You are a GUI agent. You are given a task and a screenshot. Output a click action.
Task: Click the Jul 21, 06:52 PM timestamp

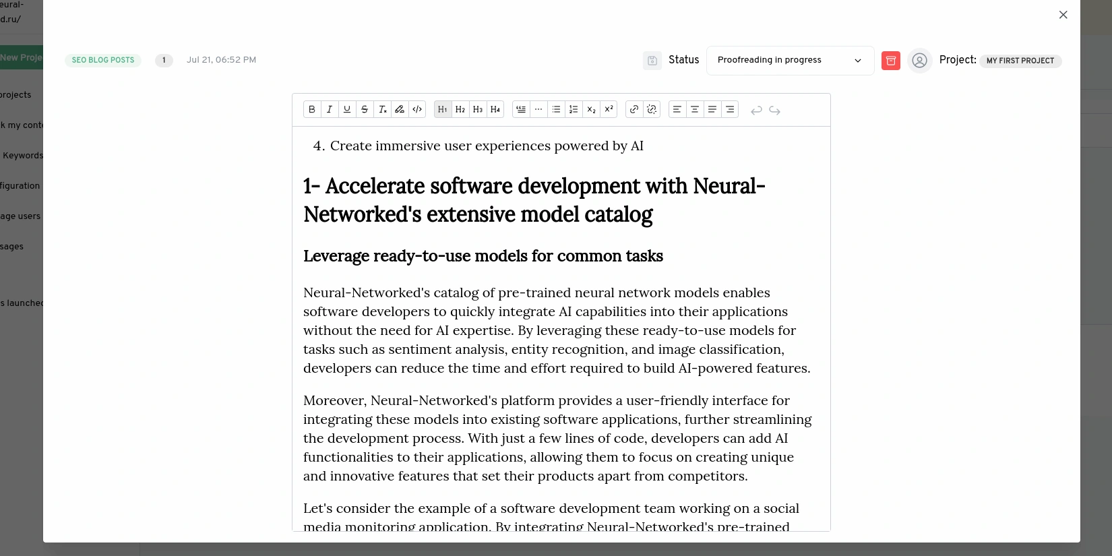pos(221,60)
